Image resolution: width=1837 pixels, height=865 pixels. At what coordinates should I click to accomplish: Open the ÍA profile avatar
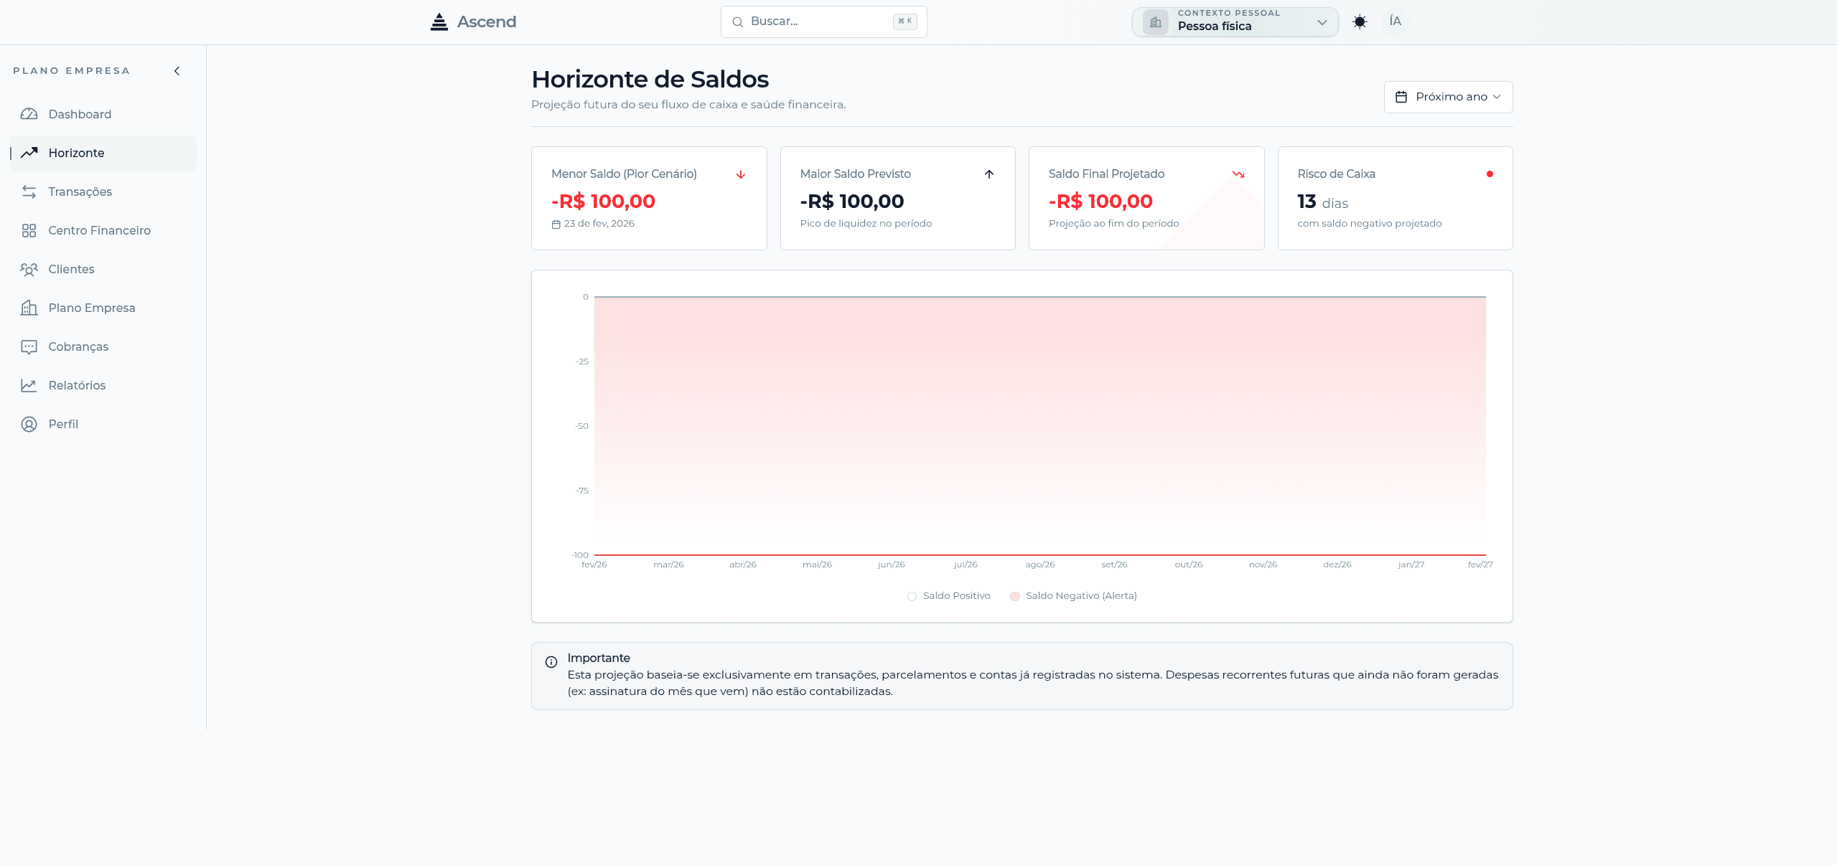pyautogui.click(x=1395, y=22)
